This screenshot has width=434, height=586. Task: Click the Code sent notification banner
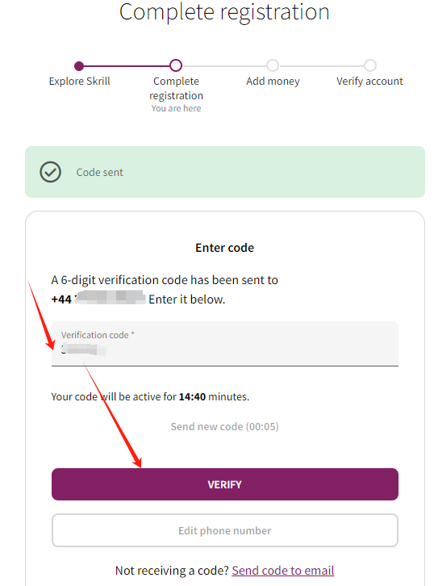coord(225,172)
